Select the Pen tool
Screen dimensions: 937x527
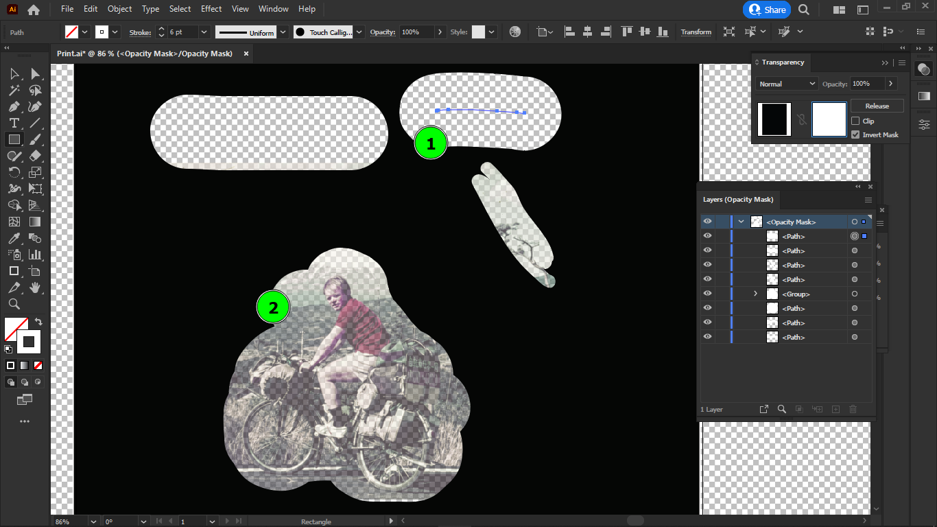[x=15, y=106]
